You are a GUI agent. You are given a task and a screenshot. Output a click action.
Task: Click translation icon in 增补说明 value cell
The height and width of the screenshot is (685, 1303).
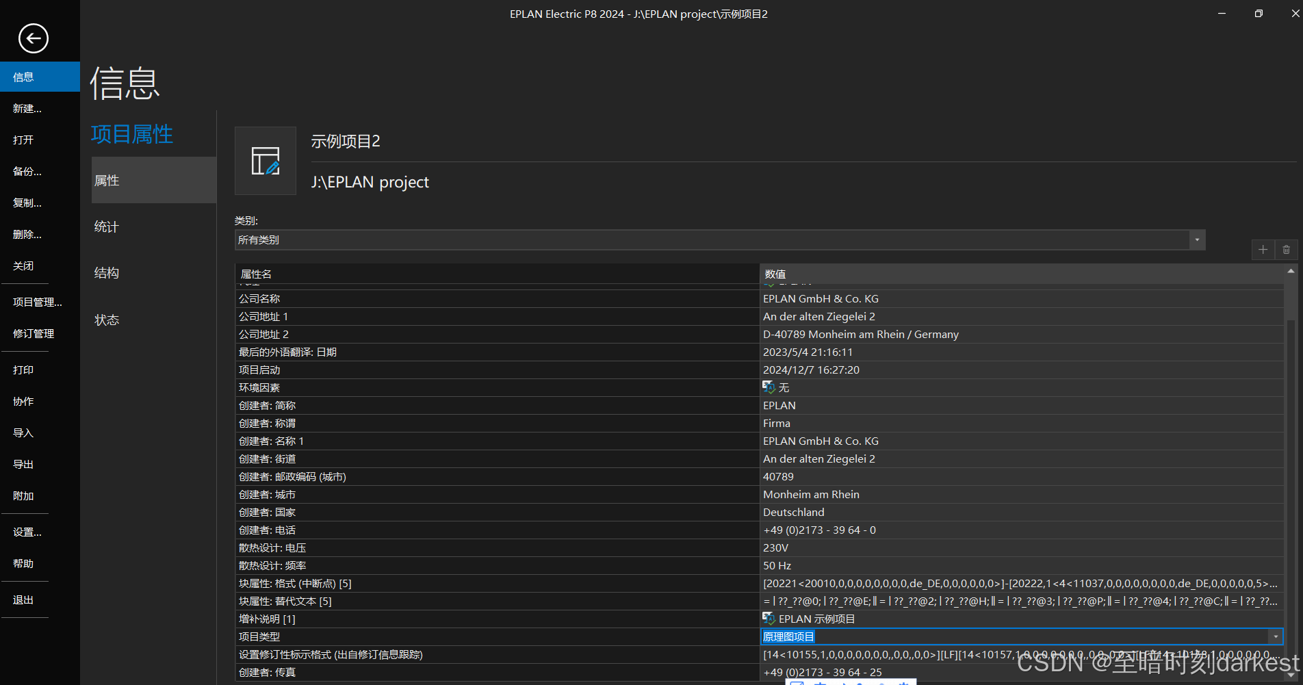click(769, 619)
